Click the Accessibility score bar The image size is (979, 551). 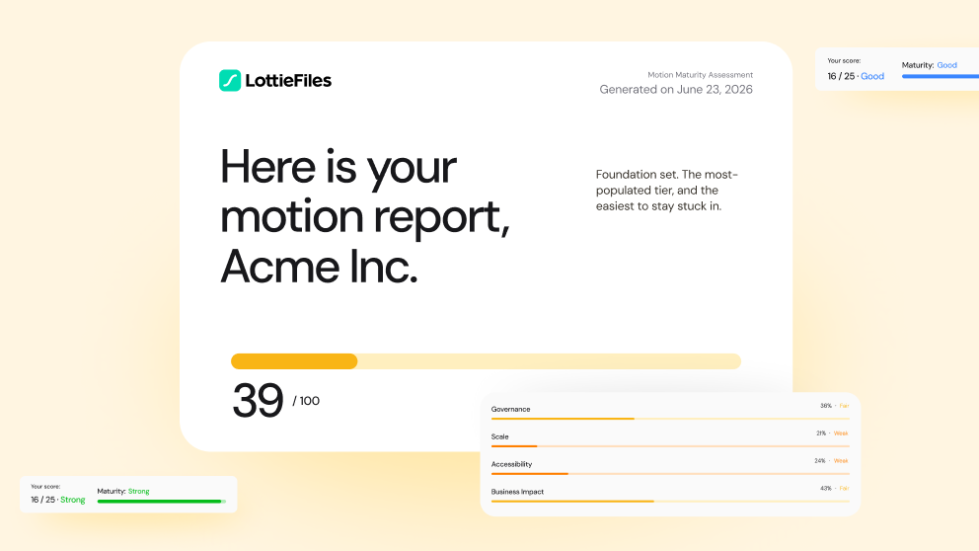click(670, 474)
